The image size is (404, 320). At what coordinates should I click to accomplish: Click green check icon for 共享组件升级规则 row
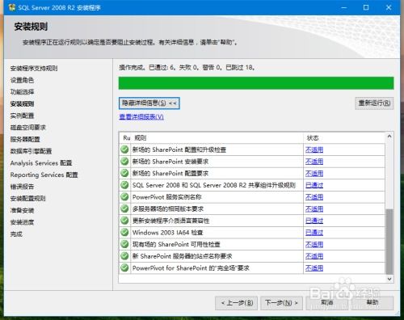point(124,185)
